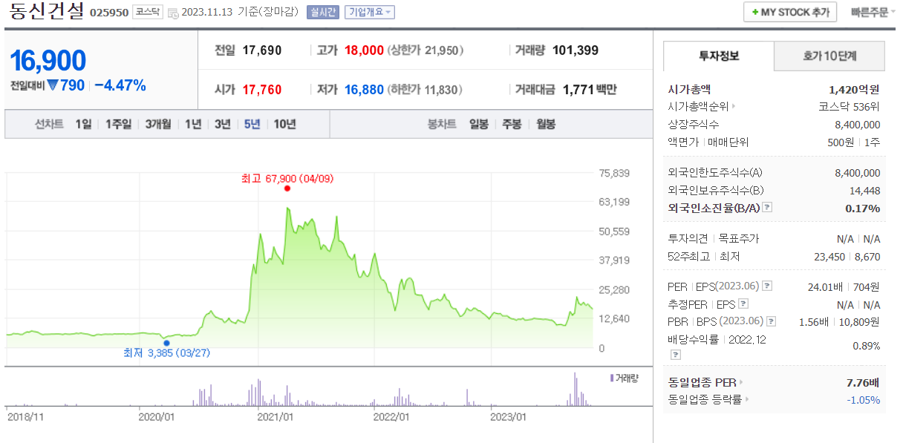903x443 pixels.
Task: Click the 동일업종 등락률 value -1.05%
Action: [864, 400]
